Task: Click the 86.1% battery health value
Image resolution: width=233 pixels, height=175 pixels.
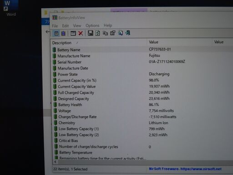Action: (154, 104)
